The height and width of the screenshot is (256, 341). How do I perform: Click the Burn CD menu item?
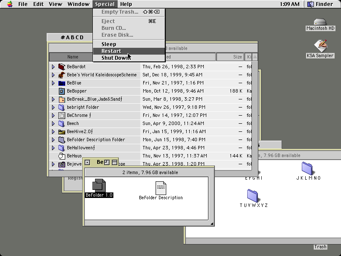[129, 28]
